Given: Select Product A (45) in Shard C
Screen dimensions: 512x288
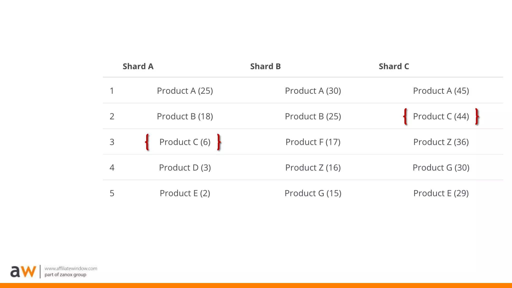Looking at the screenshot, I should pos(441,91).
